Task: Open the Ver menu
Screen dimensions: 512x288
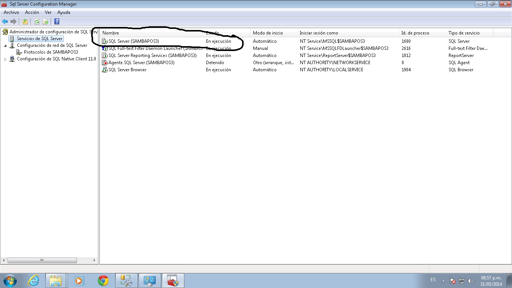Action: (48, 12)
